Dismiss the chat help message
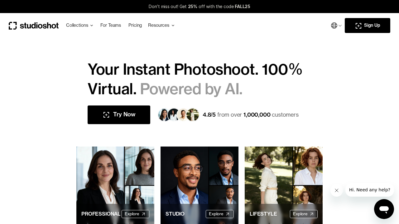This screenshot has height=224, width=399. pyautogui.click(x=337, y=190)
